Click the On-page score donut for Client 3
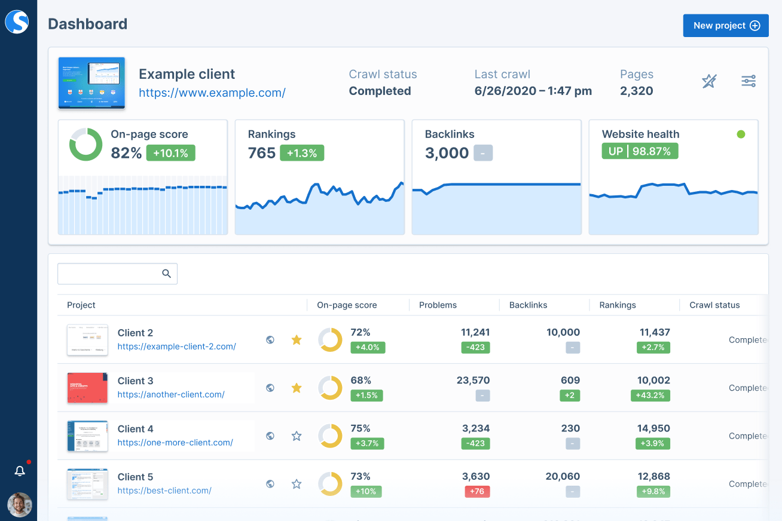Screen dimensions: 782x521 click(x=330, y=387)
